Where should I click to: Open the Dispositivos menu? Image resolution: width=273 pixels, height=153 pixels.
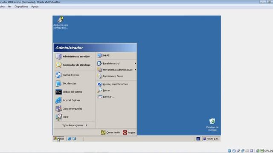tap(21, 7)
